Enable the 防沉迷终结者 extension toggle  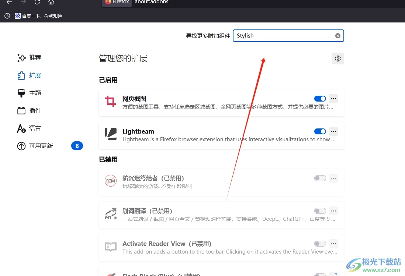coord(320,178)
